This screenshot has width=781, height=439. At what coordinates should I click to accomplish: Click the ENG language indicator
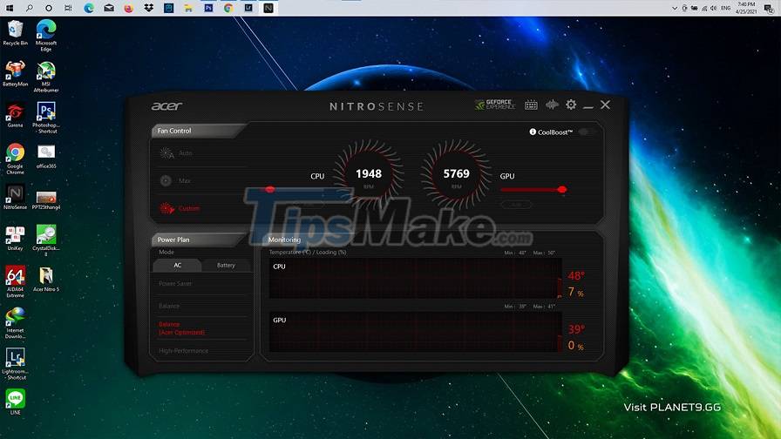726,8
